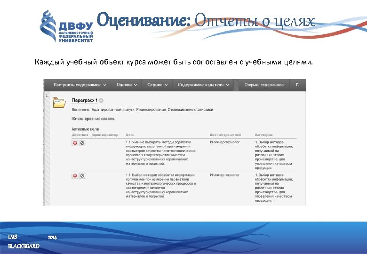Expand the Сервис menu
367x254 pixels.
tap(157, 85)
